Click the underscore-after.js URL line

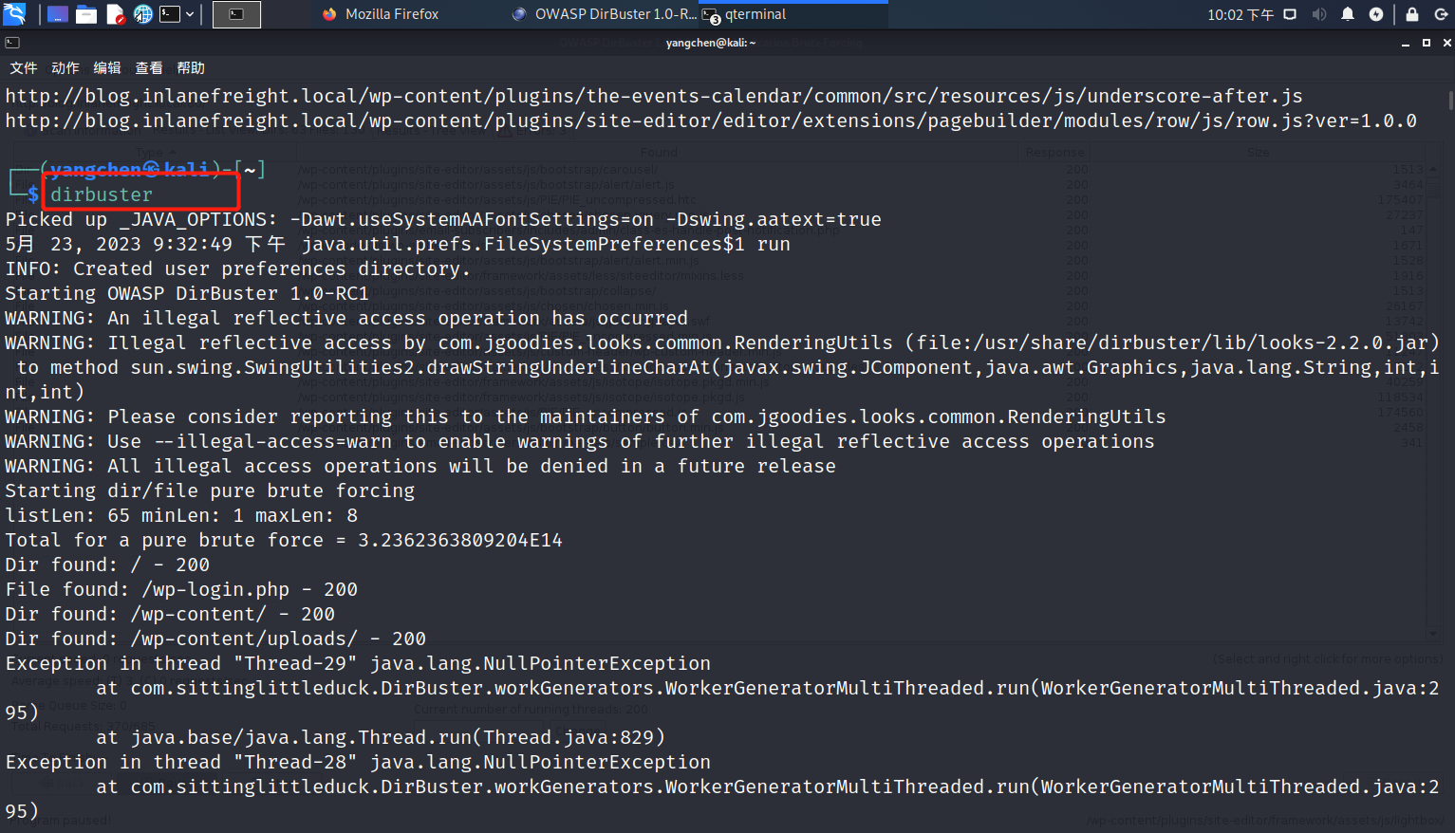(x=654, y=96)
